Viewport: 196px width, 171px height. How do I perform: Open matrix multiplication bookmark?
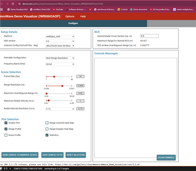(x=184, y=9)
